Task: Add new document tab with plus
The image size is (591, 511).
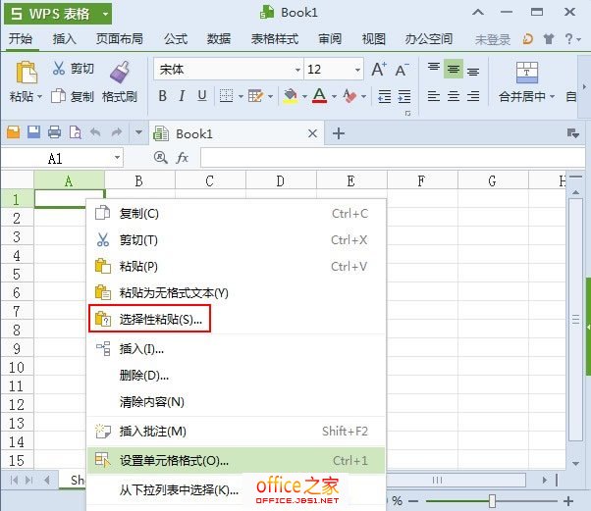Action: pyautogui.click(x=339, y=133)
